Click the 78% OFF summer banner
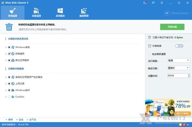 [x=169, y=108]
